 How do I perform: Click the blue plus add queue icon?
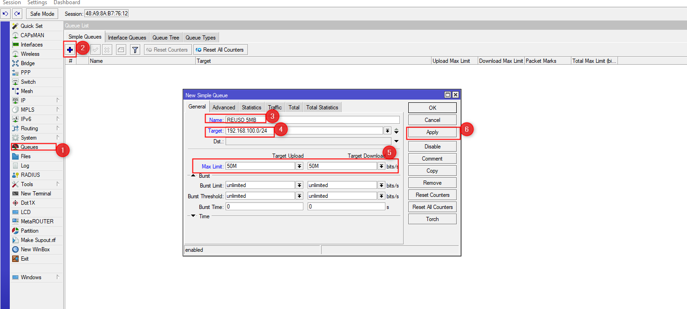(70, 50)
